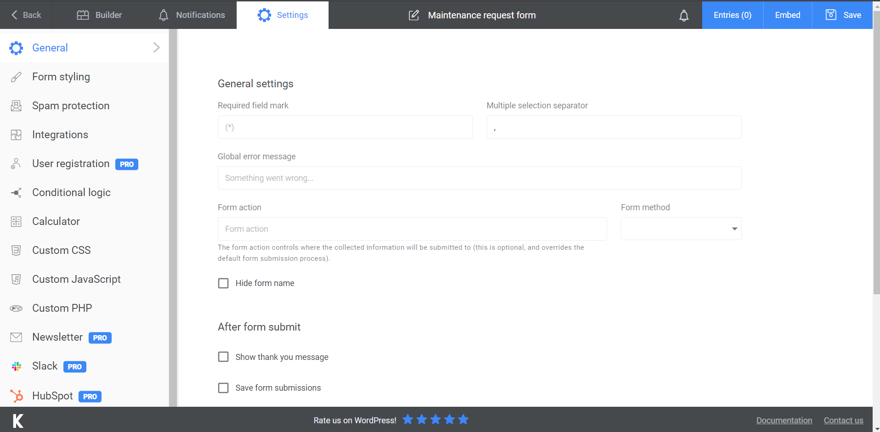Click the Required field mark input
Viewport: 880px width, 432px height.
[x=345, y=127]
